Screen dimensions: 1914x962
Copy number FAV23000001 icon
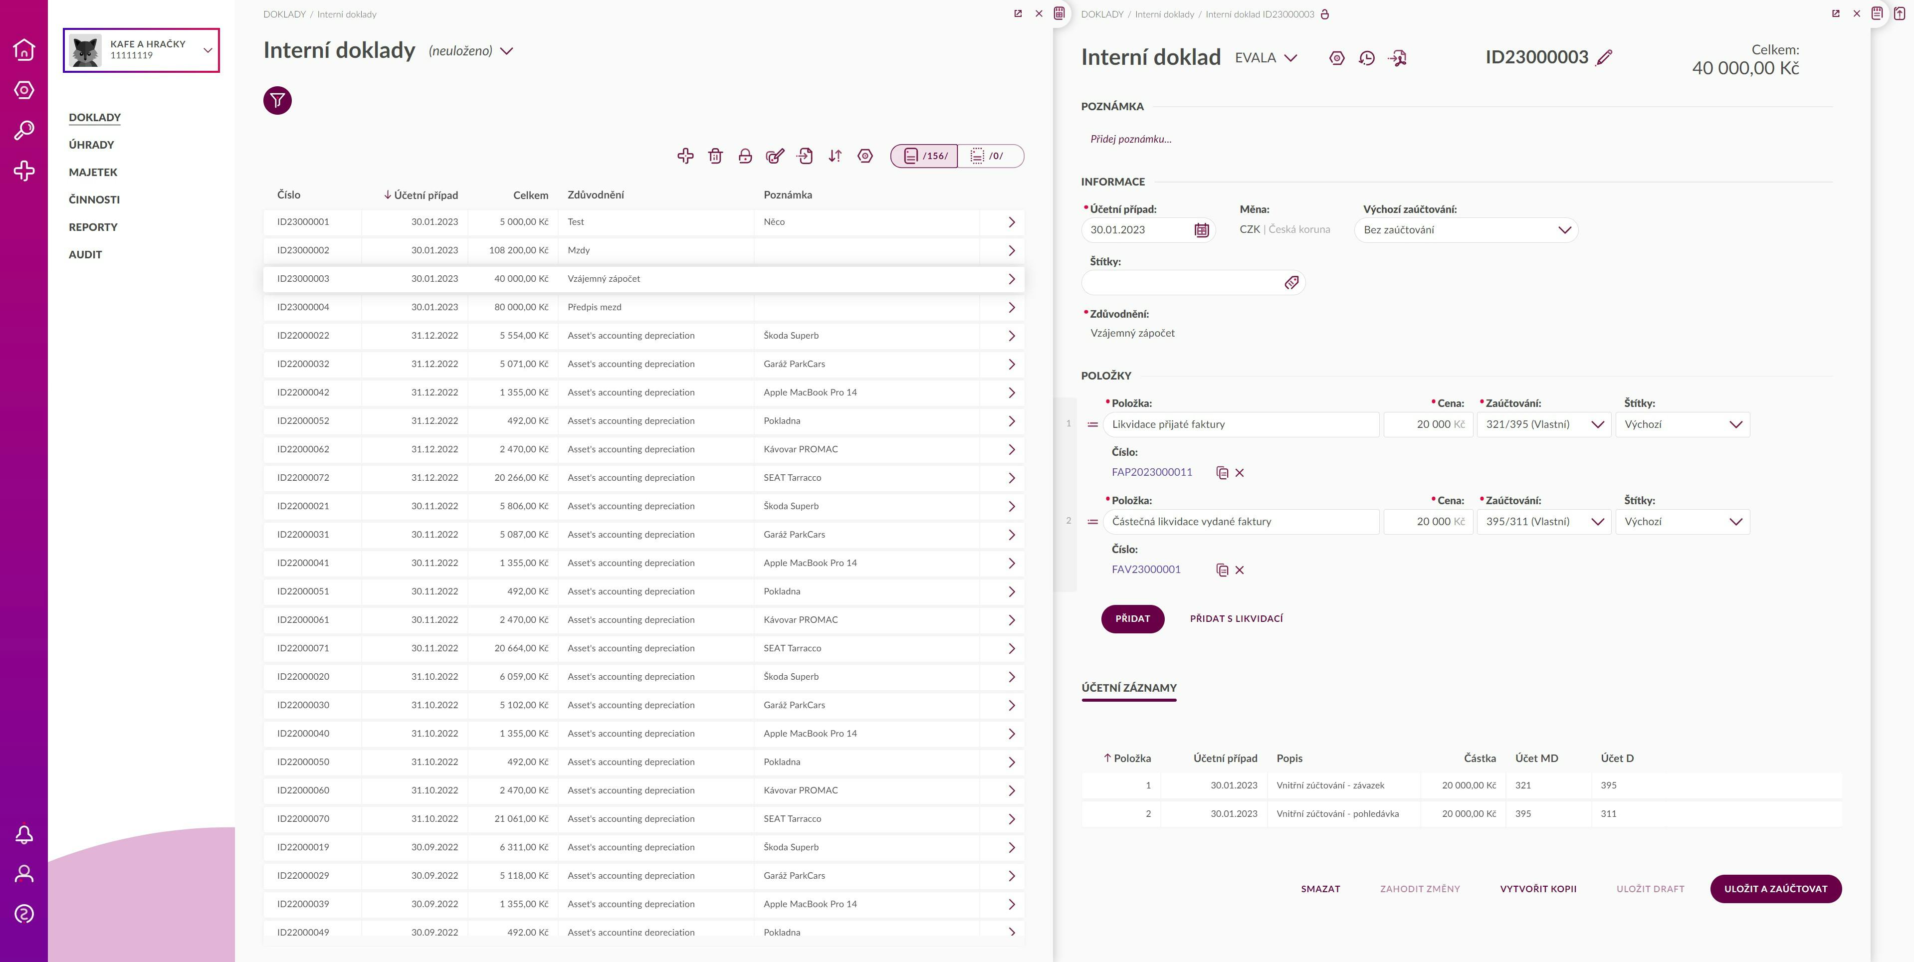click(x=1222, y=570)
